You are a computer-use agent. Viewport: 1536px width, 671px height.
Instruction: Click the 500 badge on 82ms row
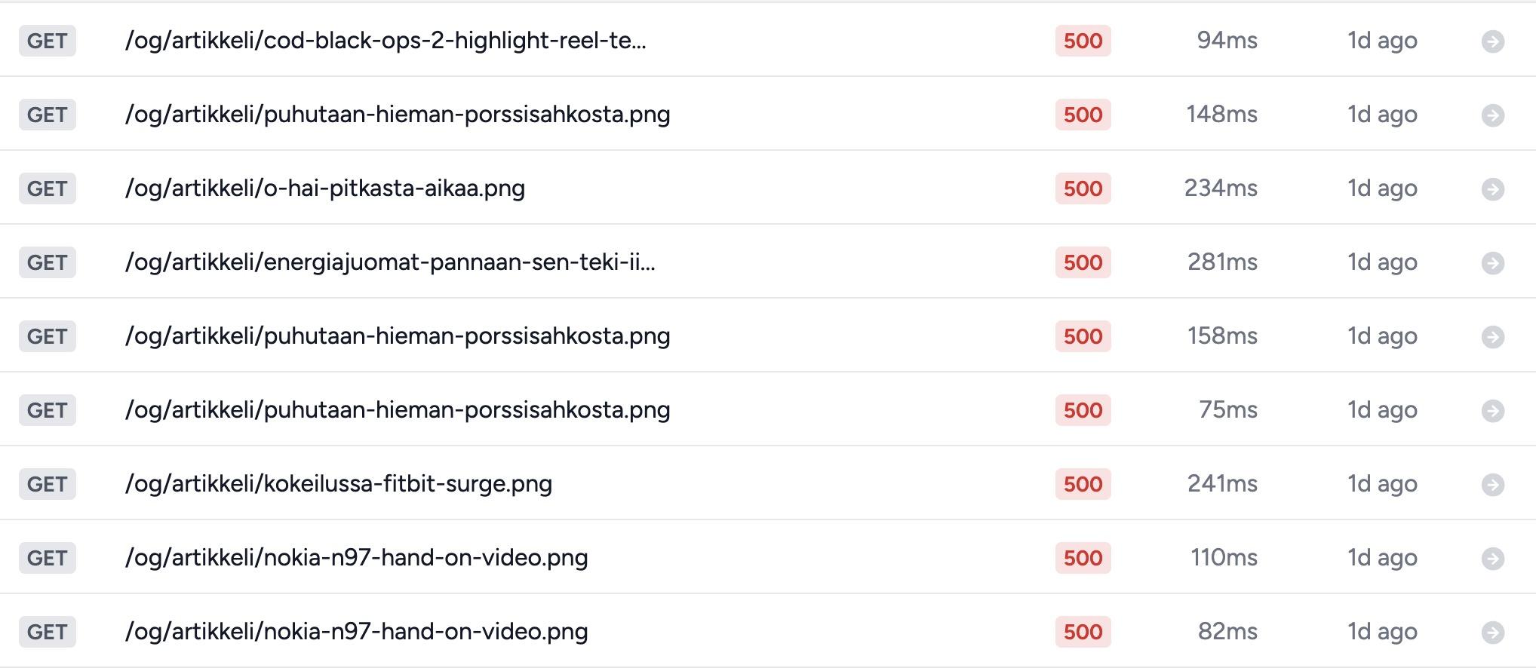pyautogui.click(x=1083, y=632)
